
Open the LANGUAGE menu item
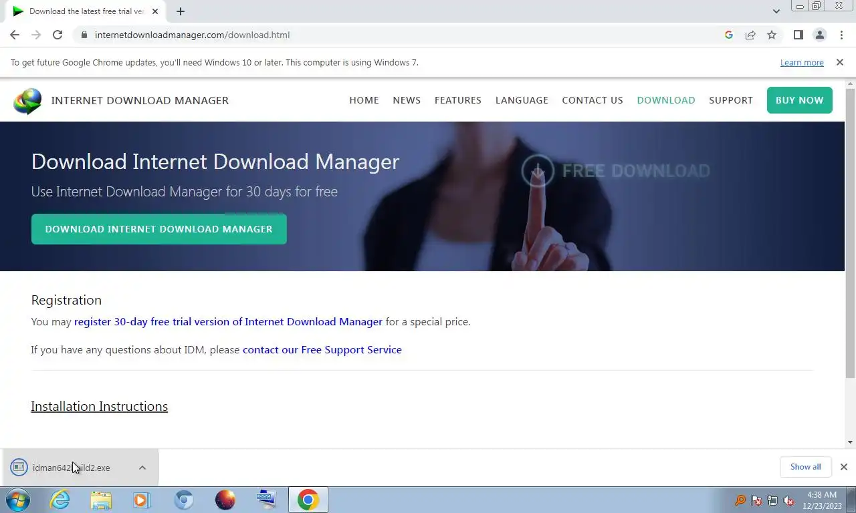522,100
